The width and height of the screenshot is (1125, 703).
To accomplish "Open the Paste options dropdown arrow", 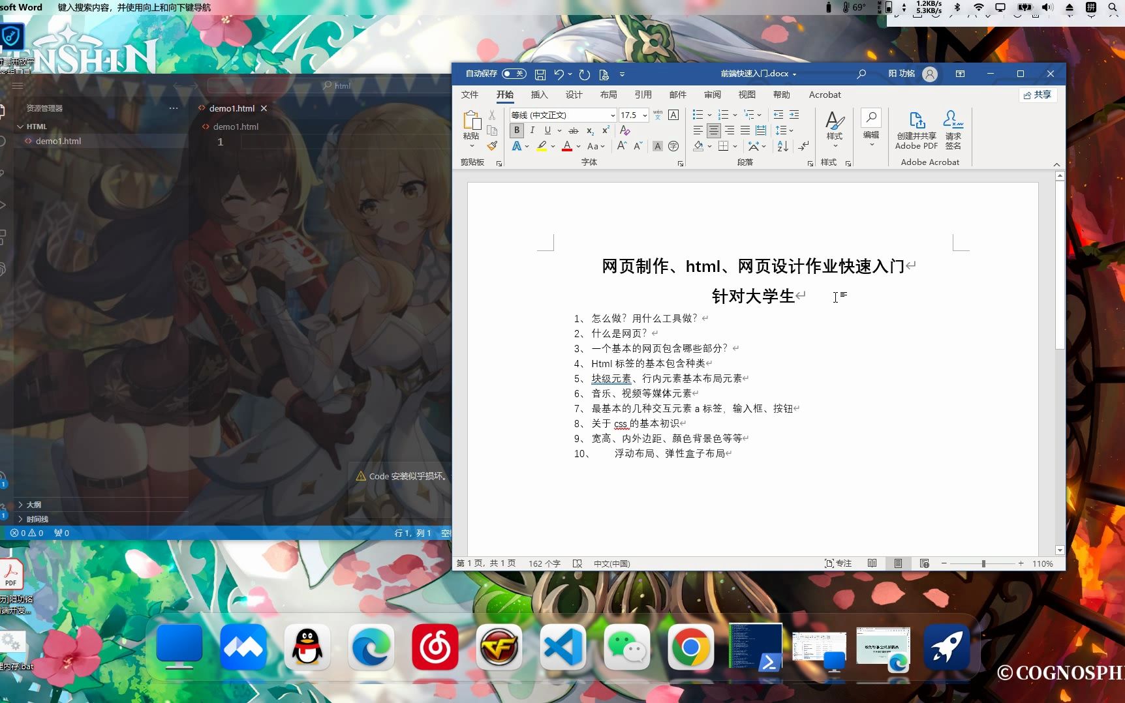I will tap(471, 146).
